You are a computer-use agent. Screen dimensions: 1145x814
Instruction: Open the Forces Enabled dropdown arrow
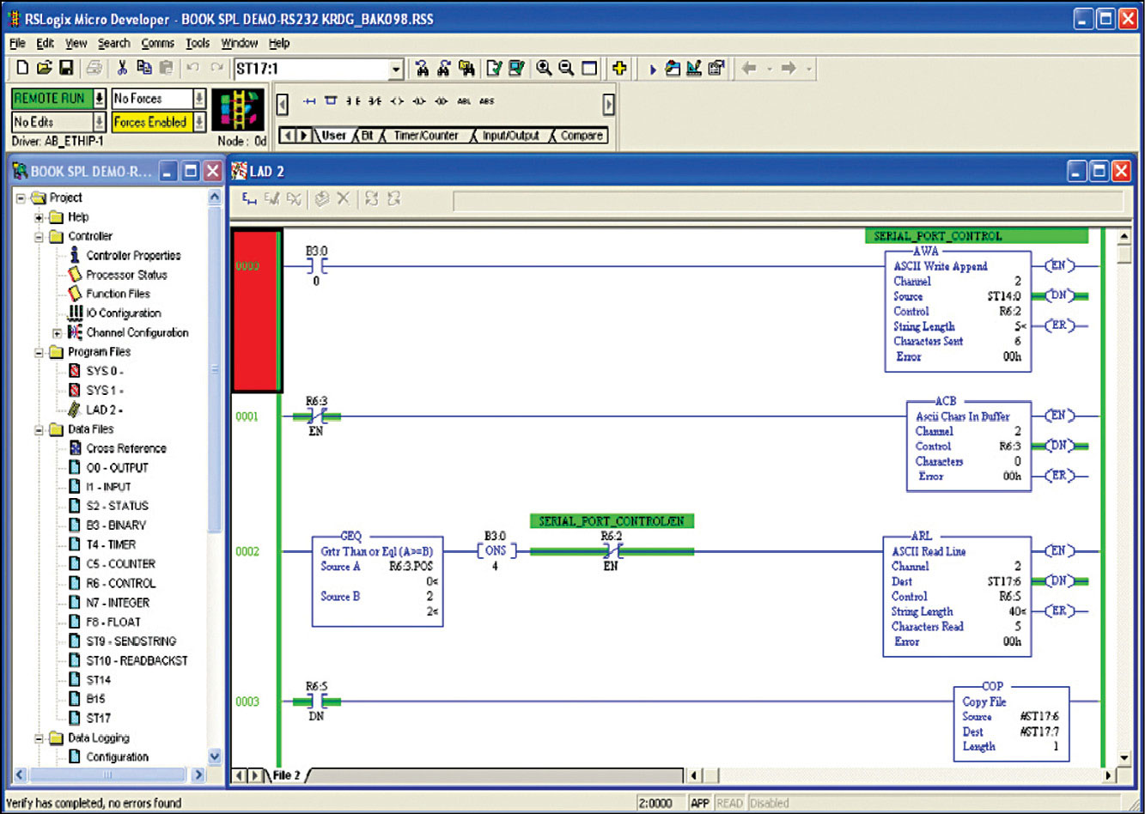click(199, 122)
